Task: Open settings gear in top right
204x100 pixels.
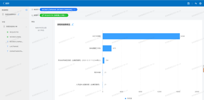Action: click(200, 4)
